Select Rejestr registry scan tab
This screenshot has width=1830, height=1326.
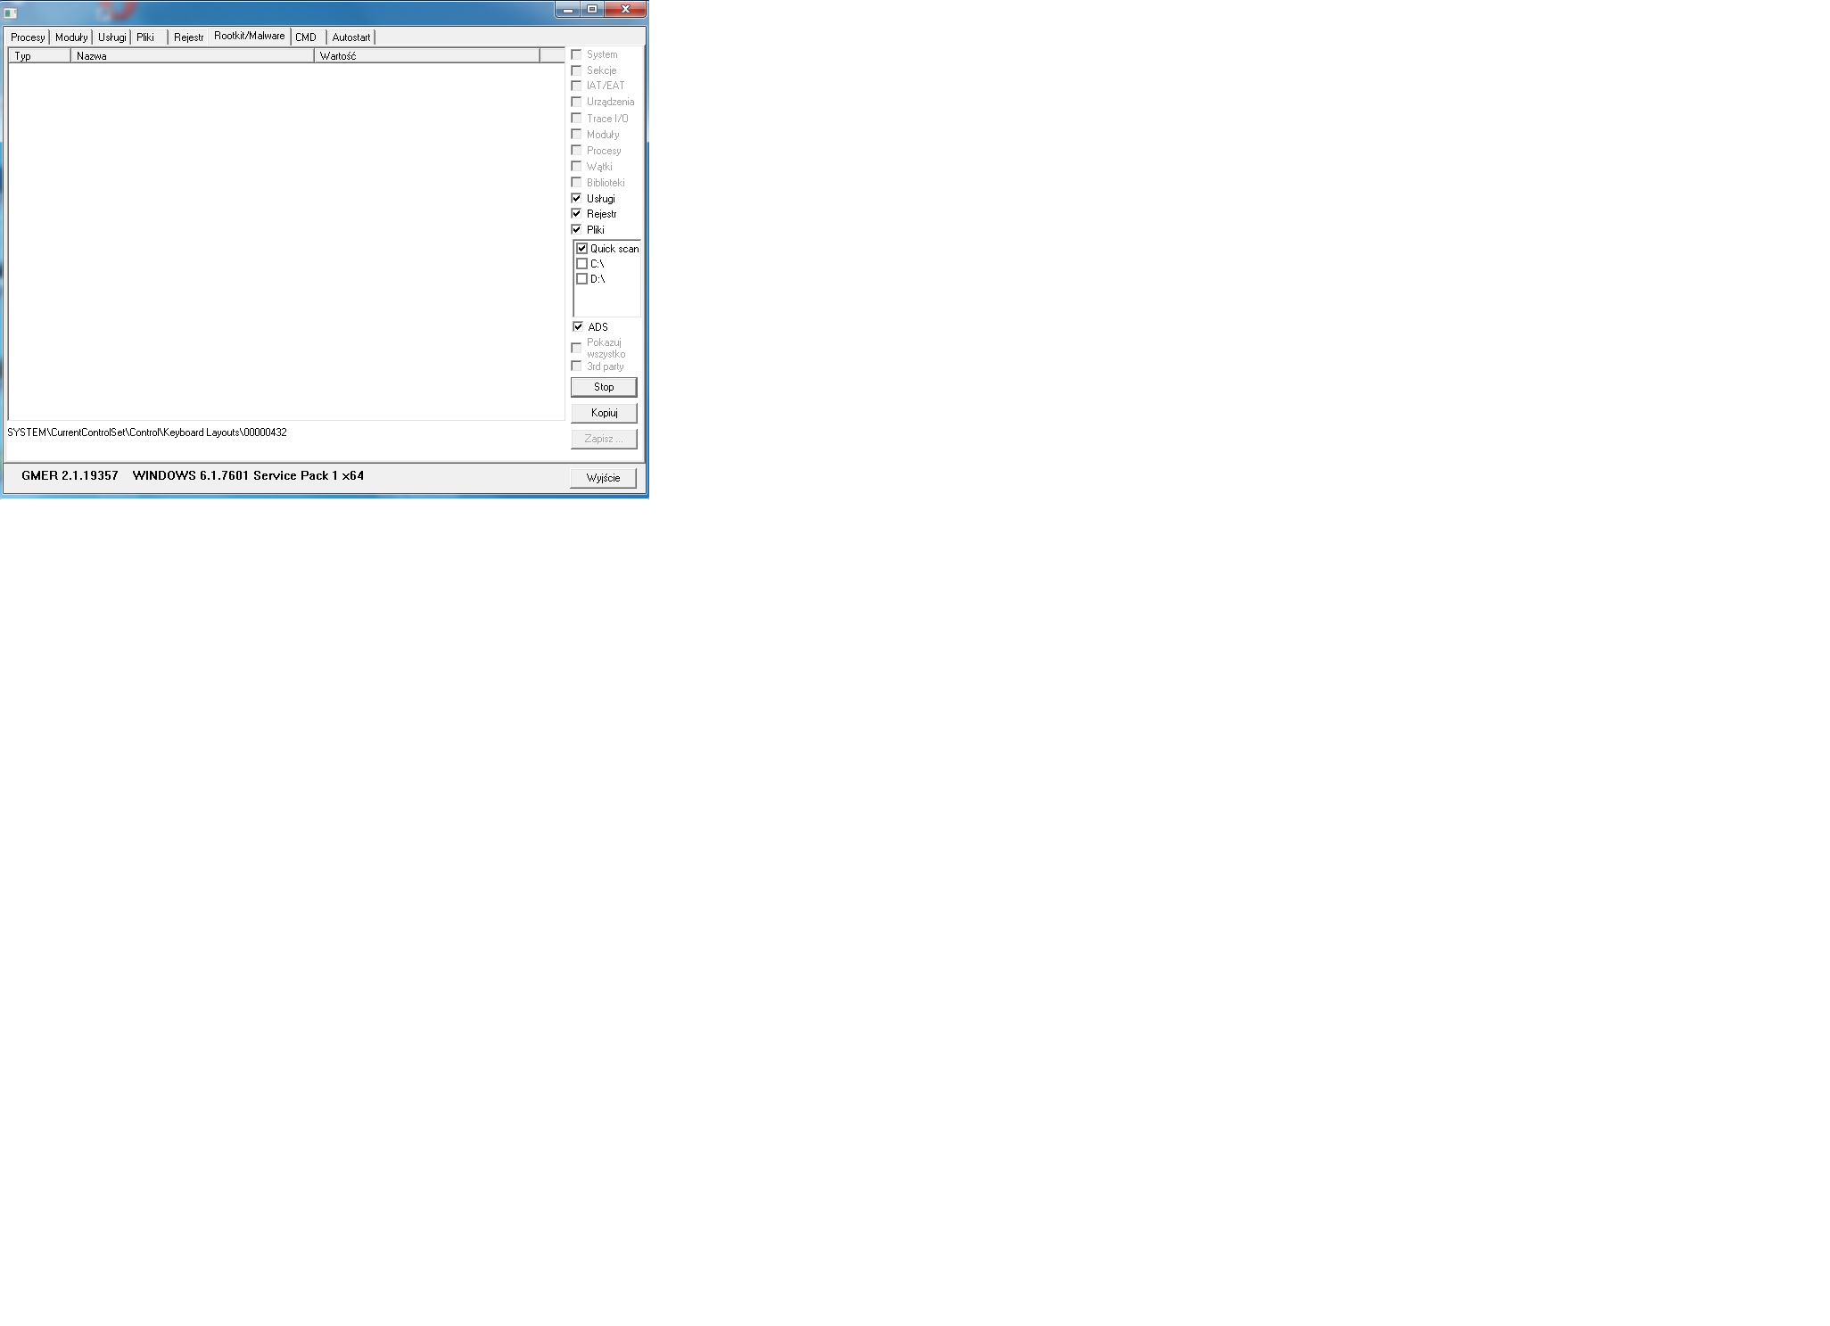point(189,37)
